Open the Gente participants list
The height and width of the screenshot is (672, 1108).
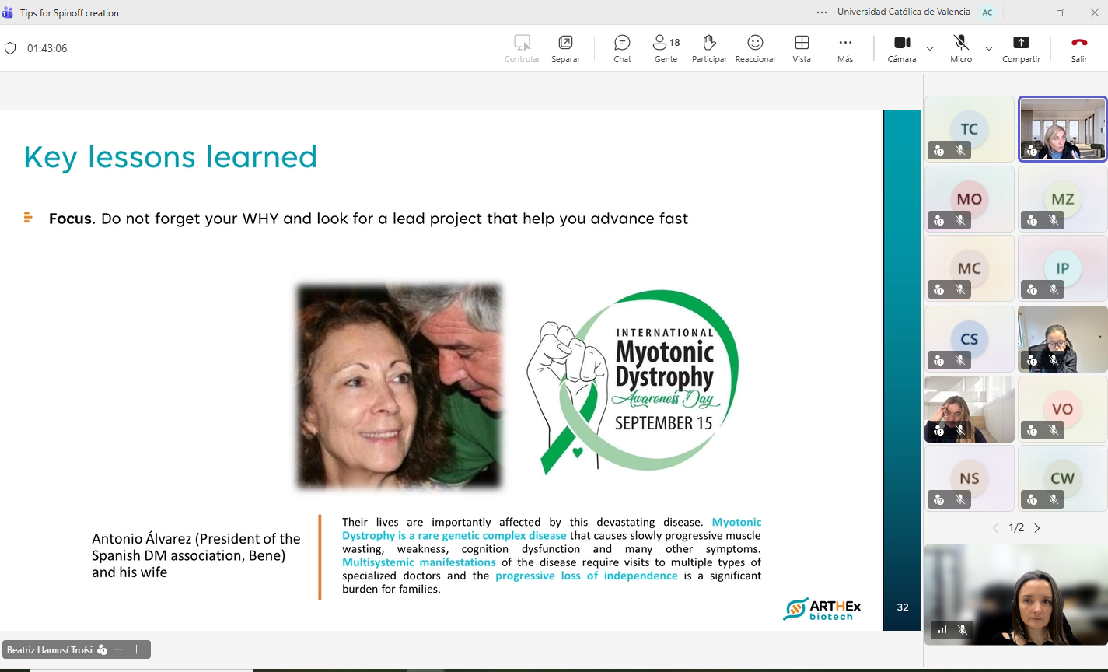click(666, 48)
